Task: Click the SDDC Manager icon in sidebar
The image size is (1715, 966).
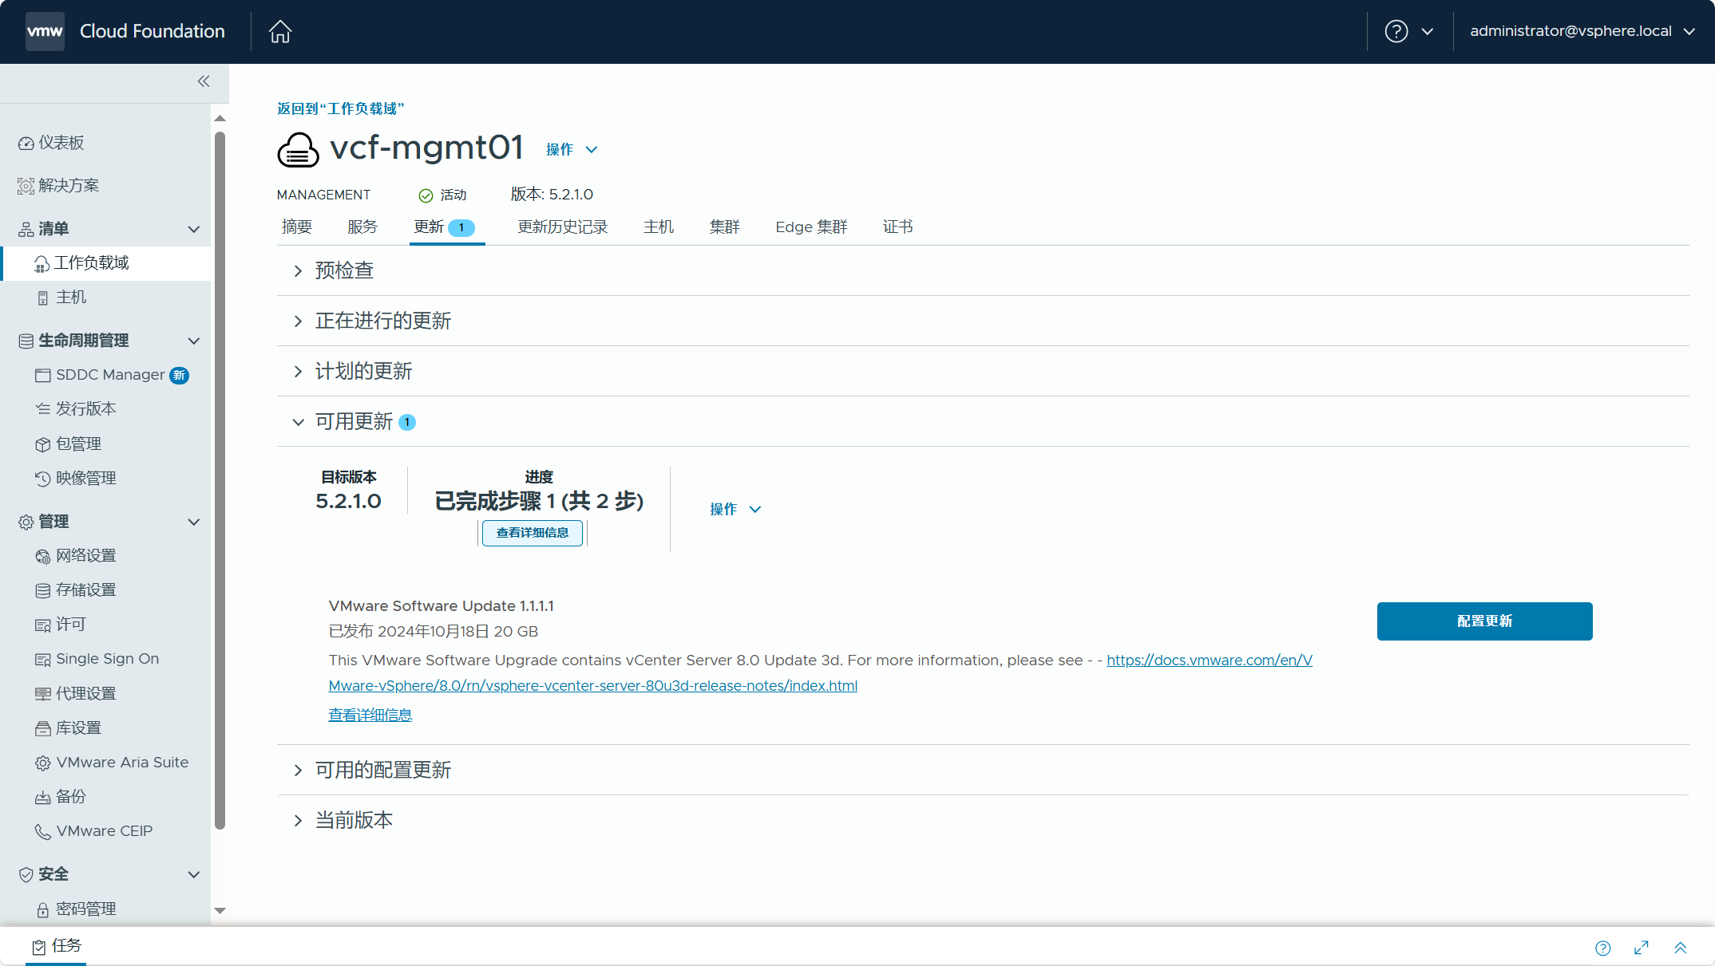Action: point(42,374)
